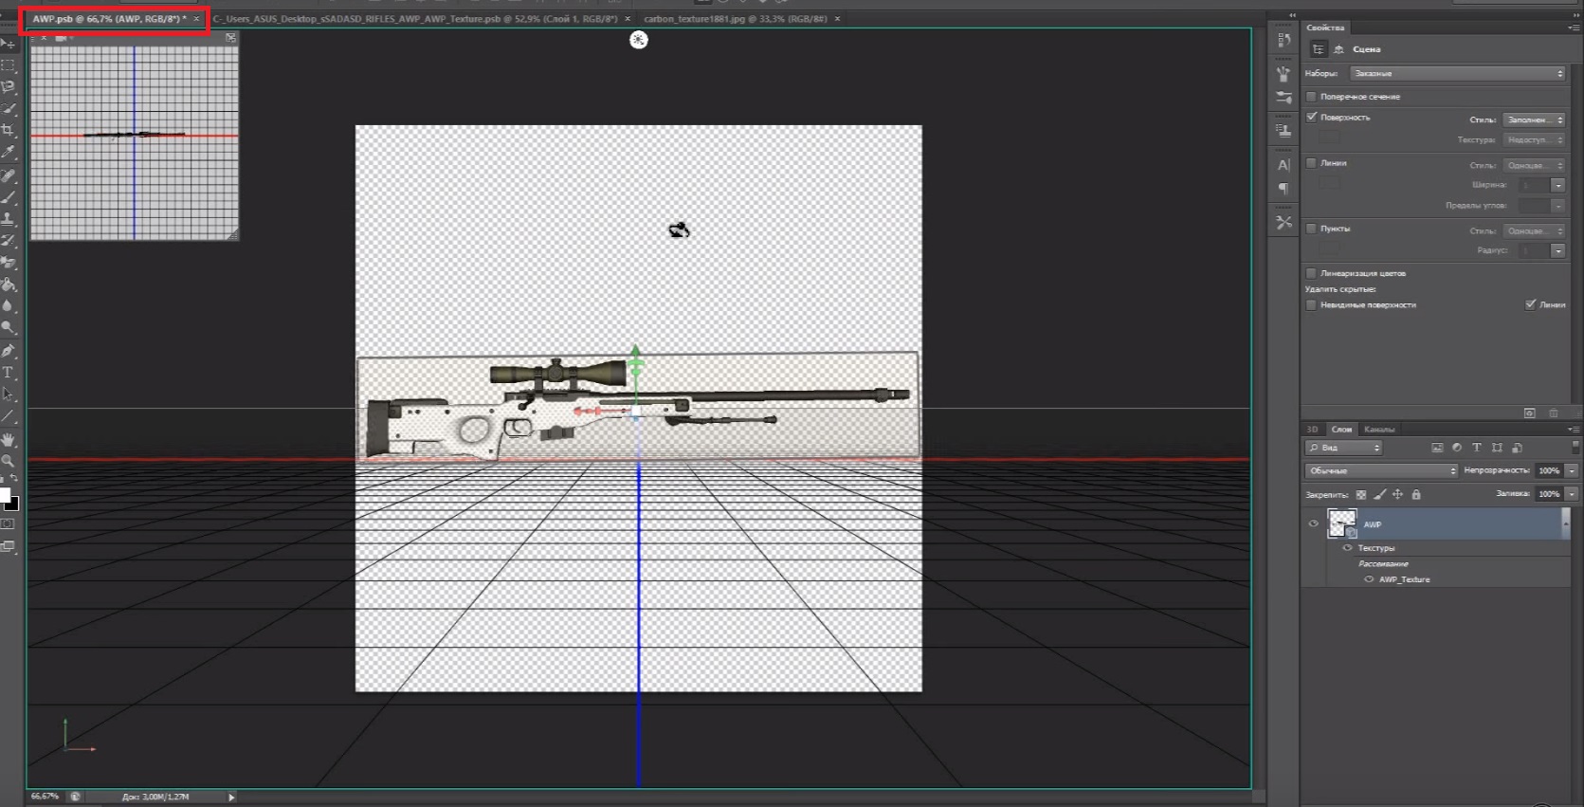1584x807 pixels.
Task: Select the Pen tool
Action: [8, 351]
